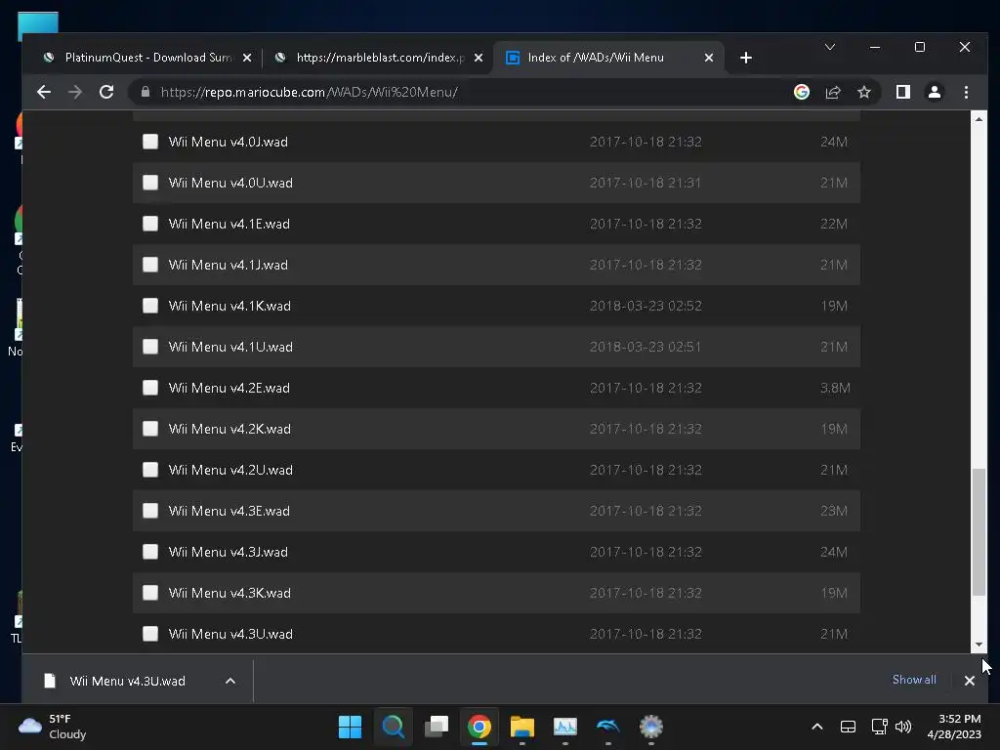Check the box for Wii Menu v4.3U.wad
Viewport: 1000px width, 750px height.
coord(150,633)
